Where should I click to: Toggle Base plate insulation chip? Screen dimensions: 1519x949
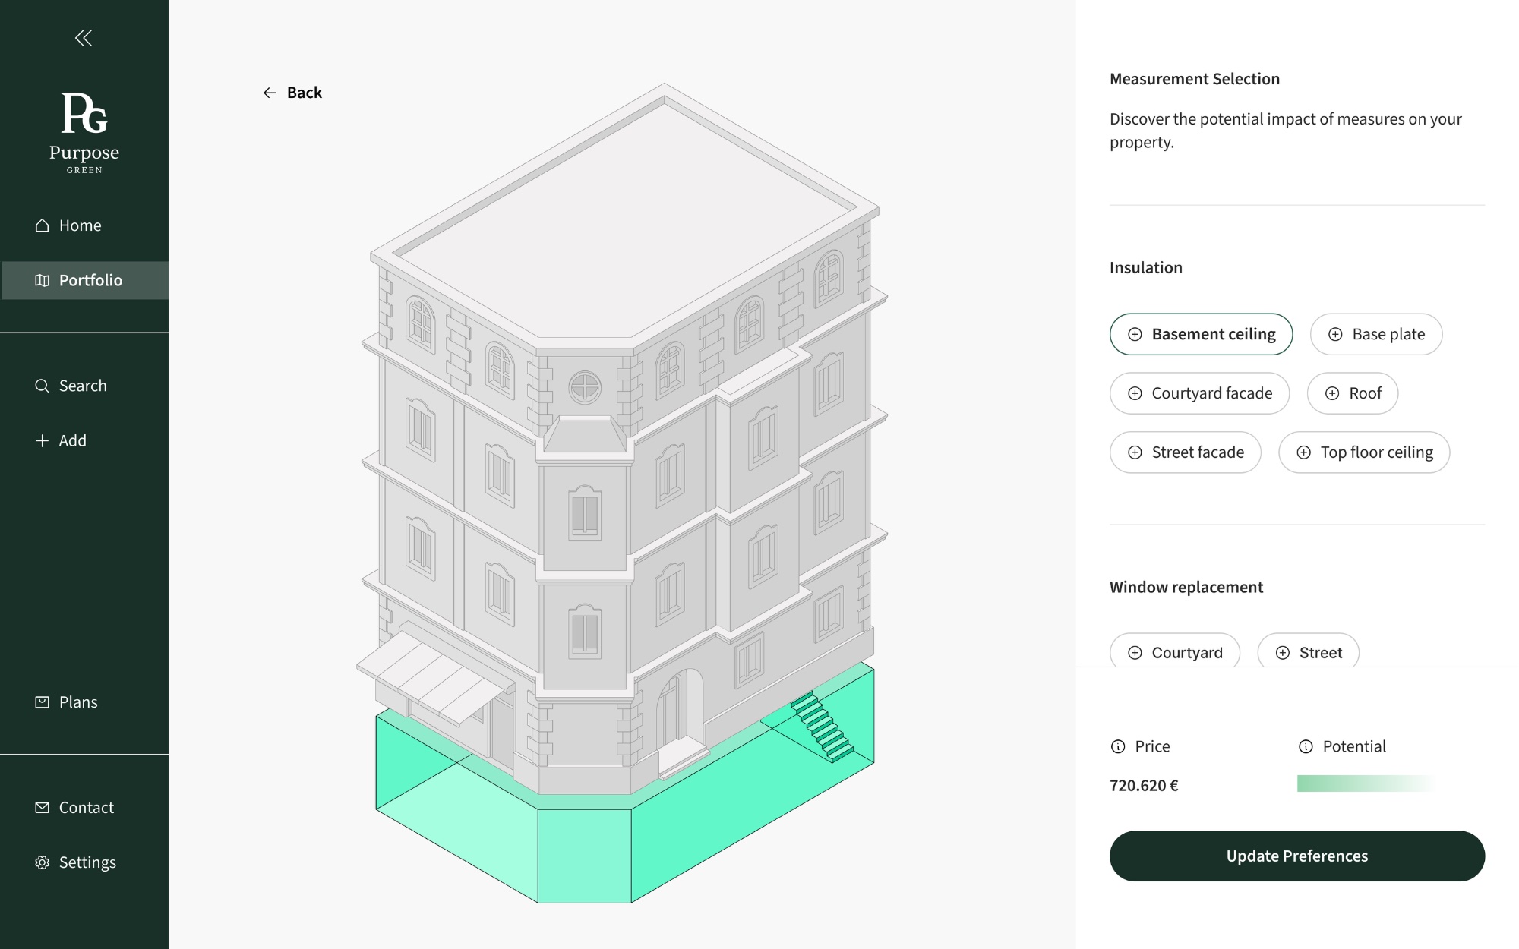1376,334
